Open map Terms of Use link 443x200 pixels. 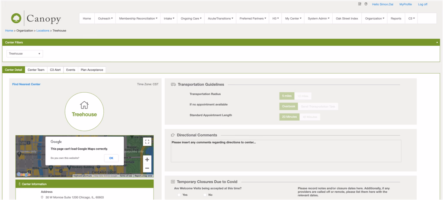[x=126, y=176]
